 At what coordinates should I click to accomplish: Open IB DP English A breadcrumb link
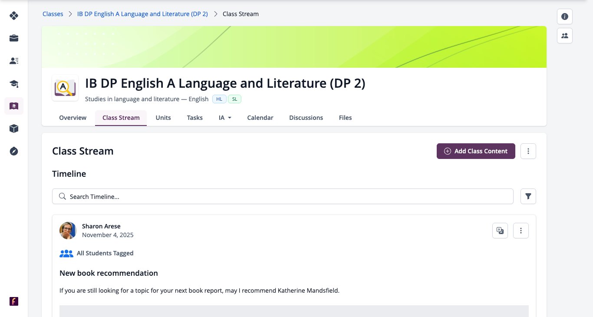pyautogui.click(x=142, y=14)
